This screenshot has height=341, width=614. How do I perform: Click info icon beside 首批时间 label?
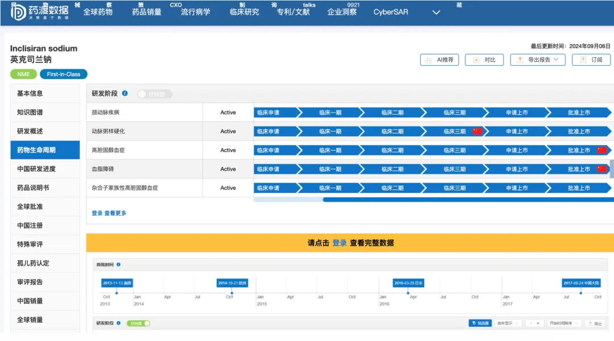coord(118,264)
